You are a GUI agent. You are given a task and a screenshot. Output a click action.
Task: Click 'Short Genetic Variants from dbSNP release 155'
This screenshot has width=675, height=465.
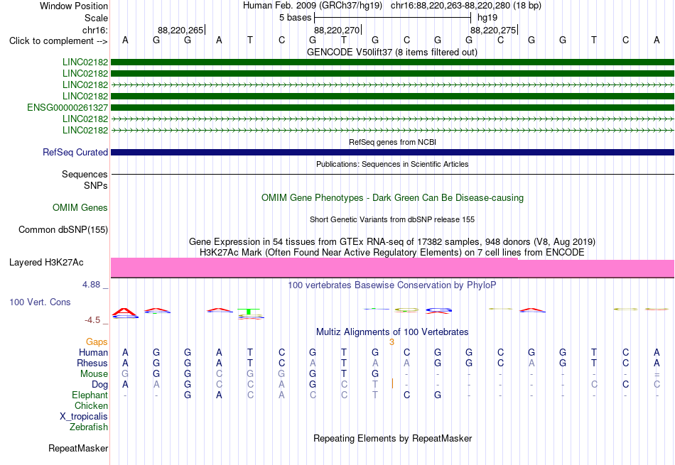(x=392, y=219)
